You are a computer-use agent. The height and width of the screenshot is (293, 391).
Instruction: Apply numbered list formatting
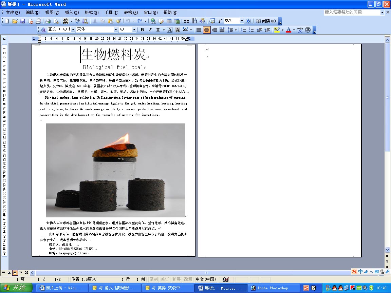pos(244,30)
